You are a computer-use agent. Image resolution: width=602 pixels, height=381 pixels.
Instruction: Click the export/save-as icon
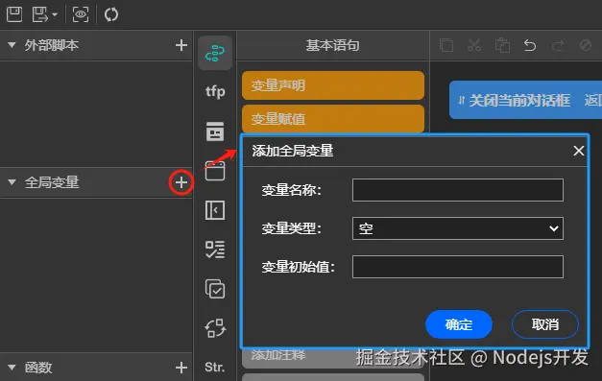[x=40, y=14]
